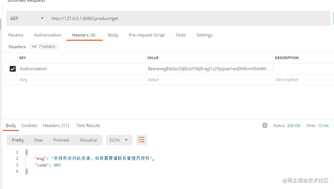The width and height of the screenshot is (334, 189).
Task: Edit the Authorization key cell
Action: (x=81, y=69)
